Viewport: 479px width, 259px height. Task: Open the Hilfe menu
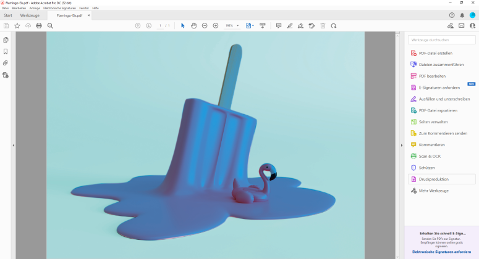pyautogui.click(x=96, y=8)
